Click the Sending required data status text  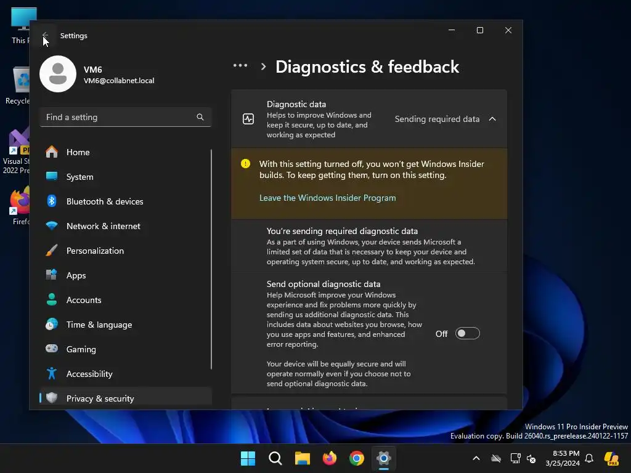437,119
